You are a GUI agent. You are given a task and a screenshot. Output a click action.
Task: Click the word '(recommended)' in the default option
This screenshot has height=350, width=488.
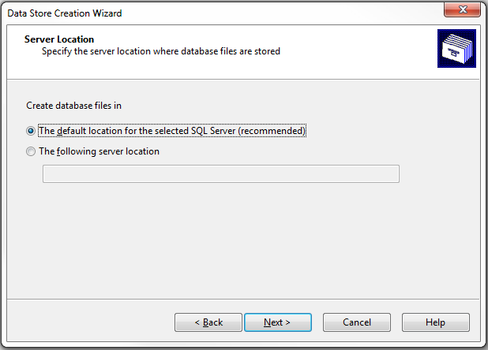tap(272, 131)
